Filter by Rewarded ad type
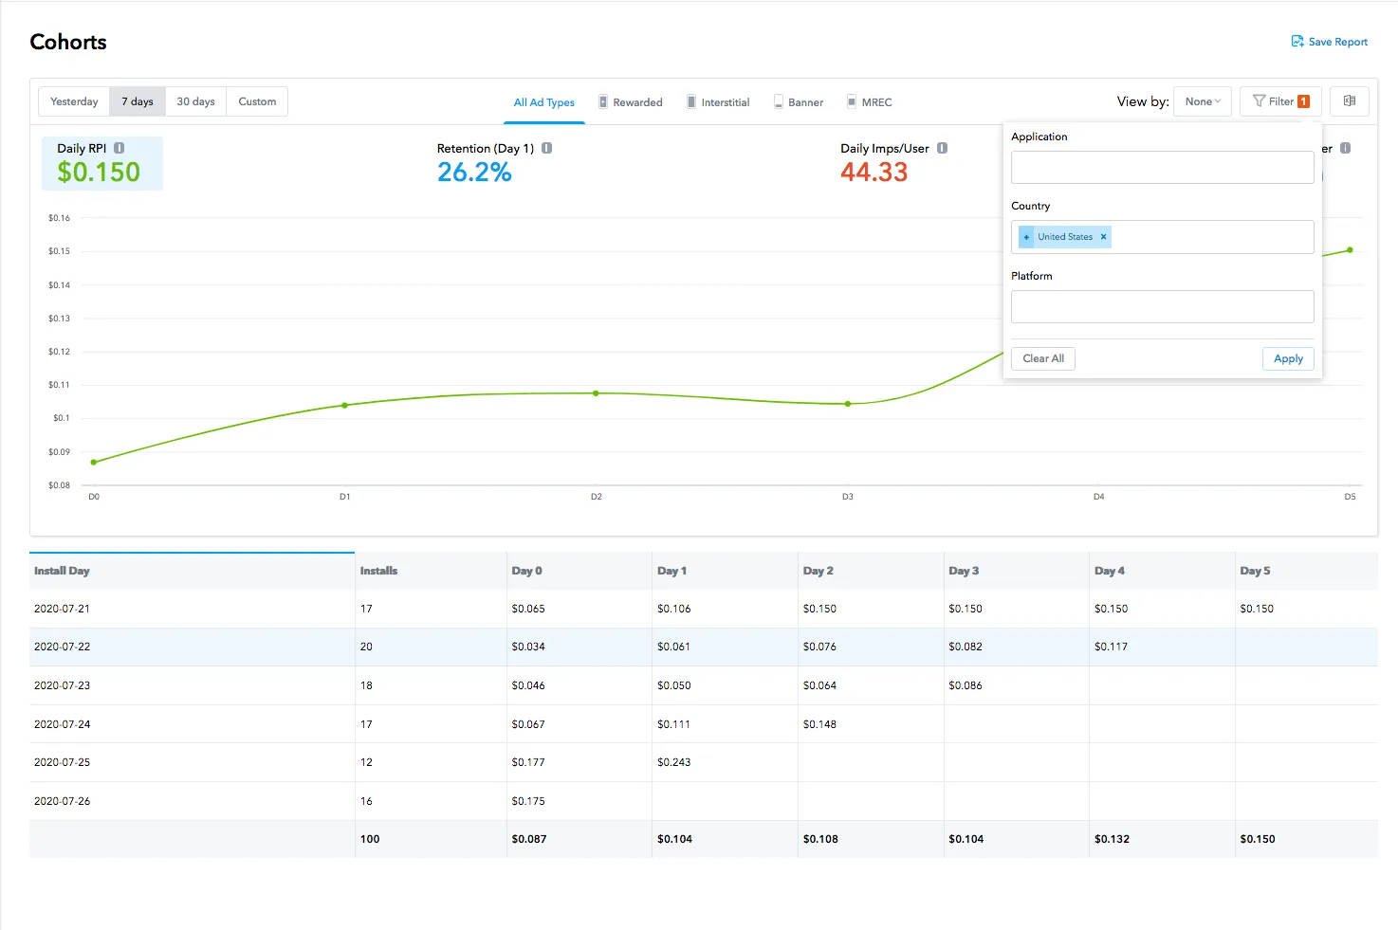Image resolution: width=1398 pixels, height=930 pixels. pyautogui.click(x=631, y=102)
